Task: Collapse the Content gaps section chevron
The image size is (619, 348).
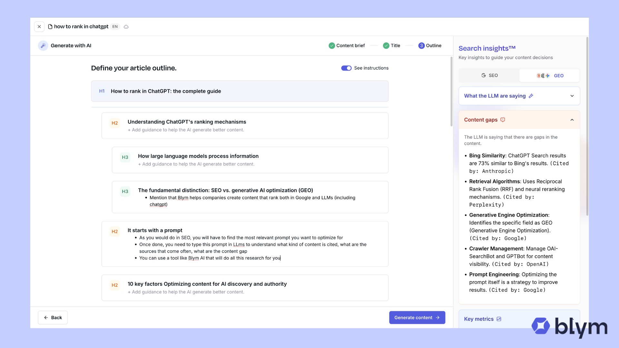Action: click(572, 120)
